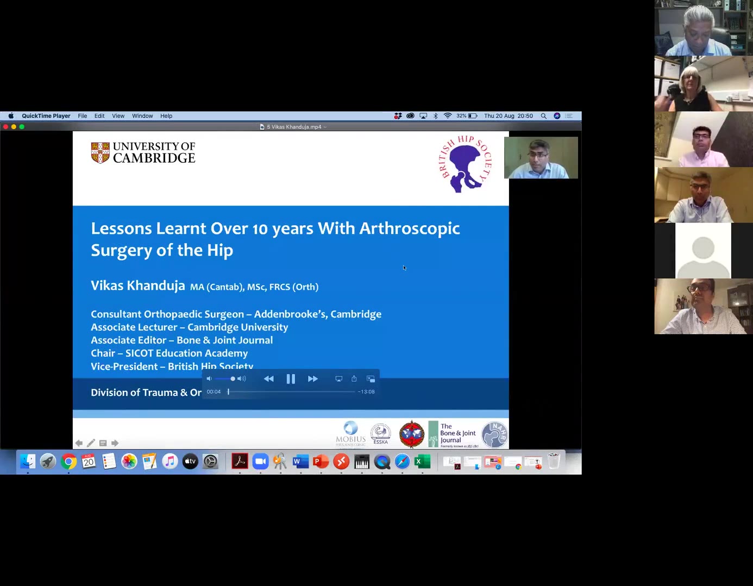This screenshot has width=753, height=586.
Task: Open Microsoft Word from the Dock
Action: pos(300,461)
